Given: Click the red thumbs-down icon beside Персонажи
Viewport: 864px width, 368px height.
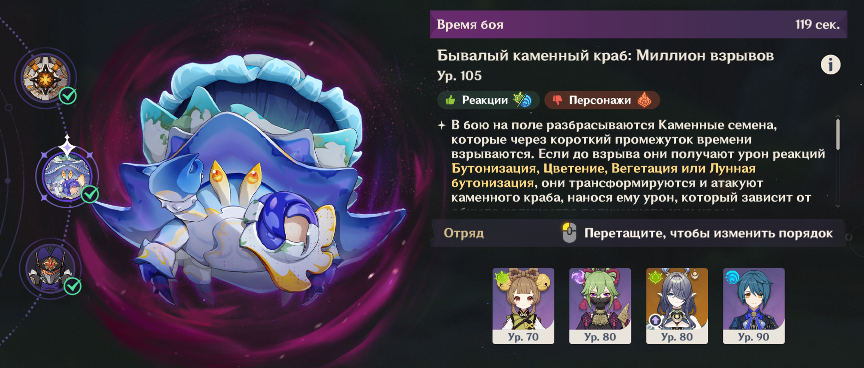Looking at the screenshot, I should (x=557, y=100).
